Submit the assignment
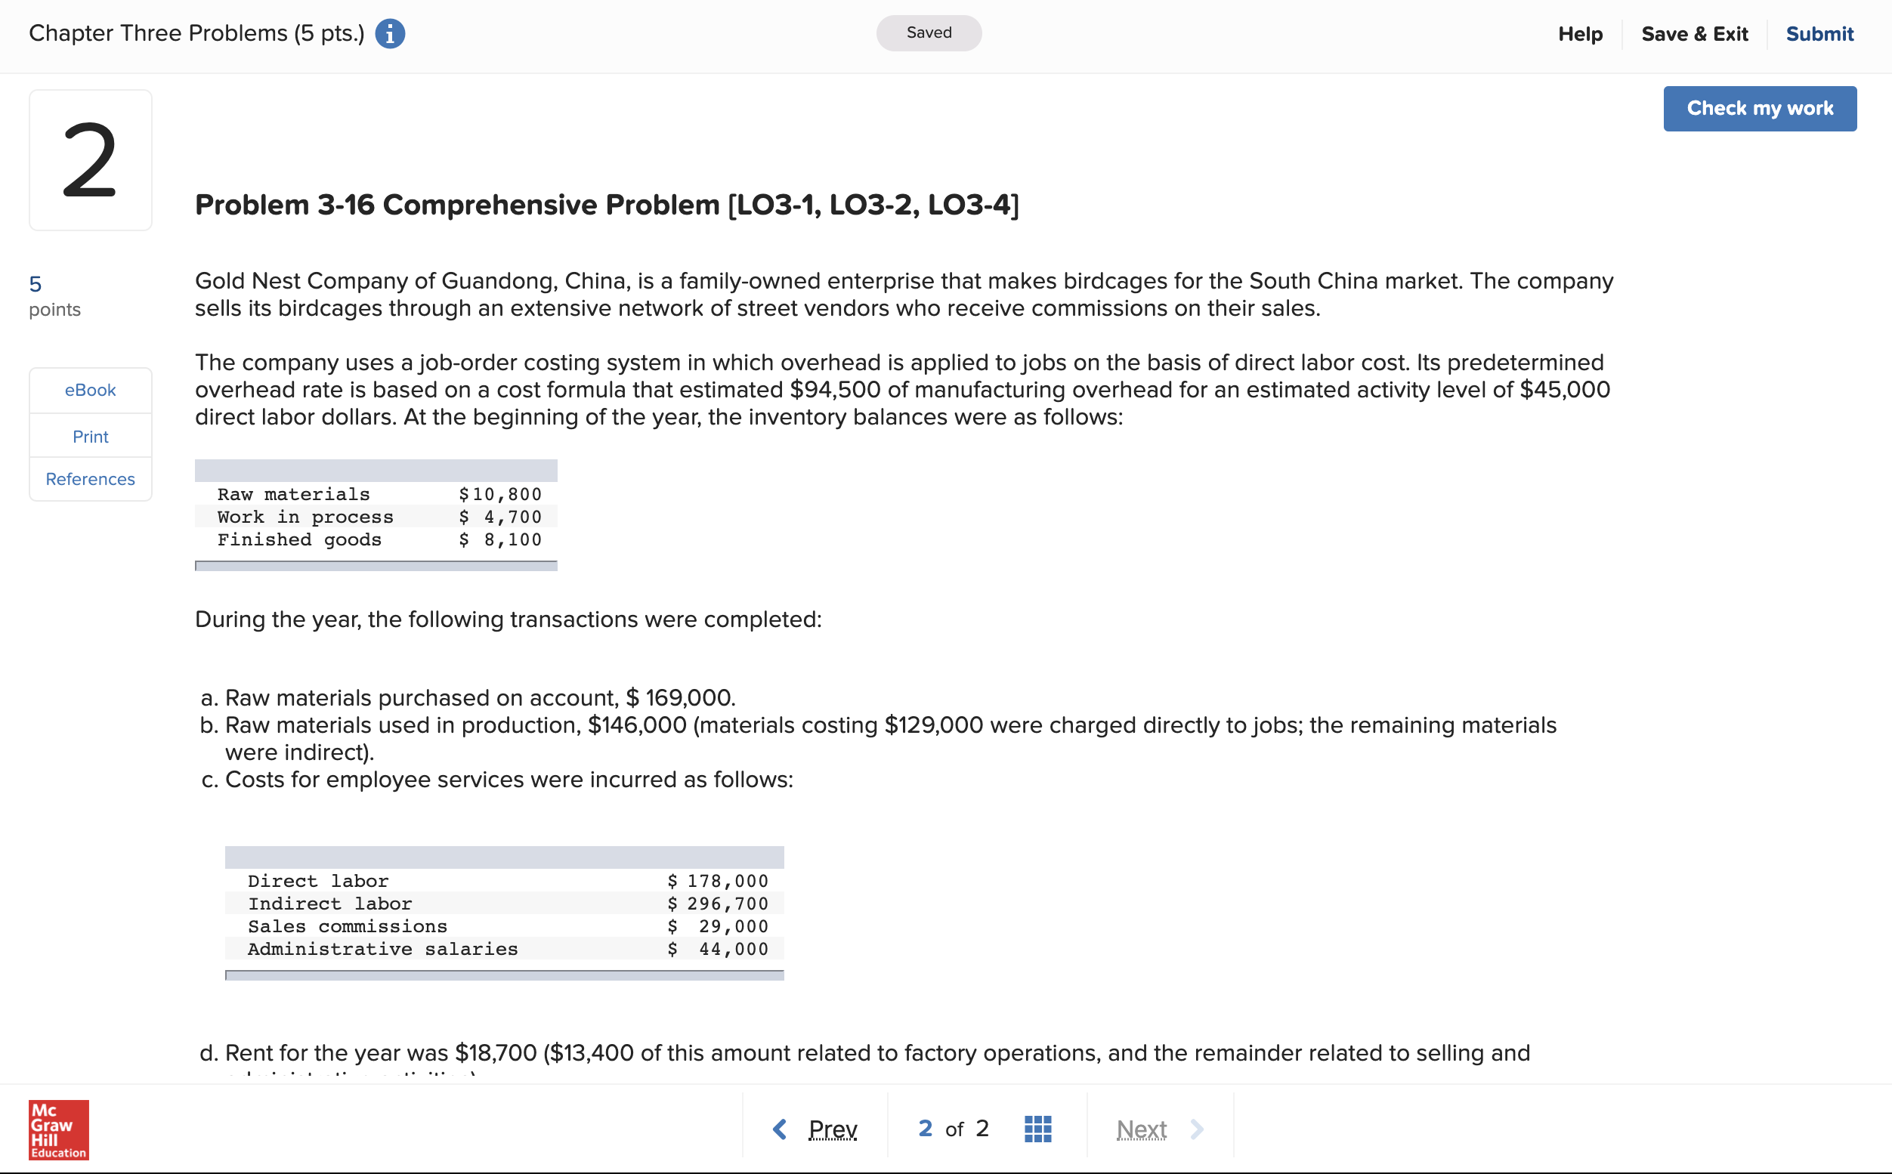The image size is (1892, 1174). 1819,33
